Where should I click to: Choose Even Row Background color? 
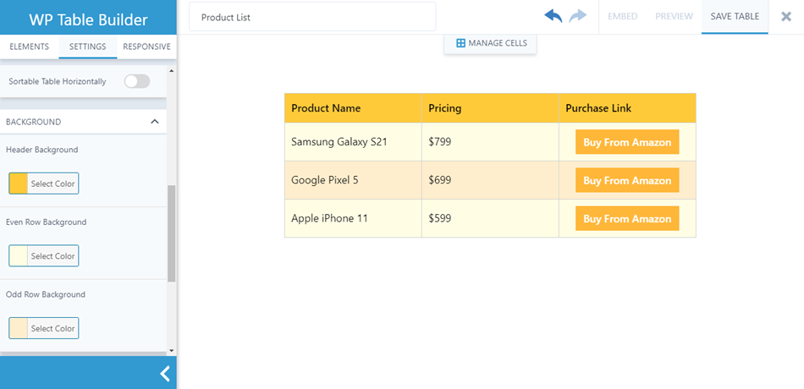pyautogui.click(x=44, y=256)
